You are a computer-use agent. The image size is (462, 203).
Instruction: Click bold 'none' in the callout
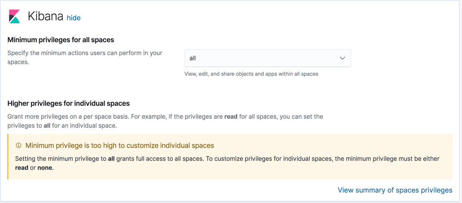(45, 168)
